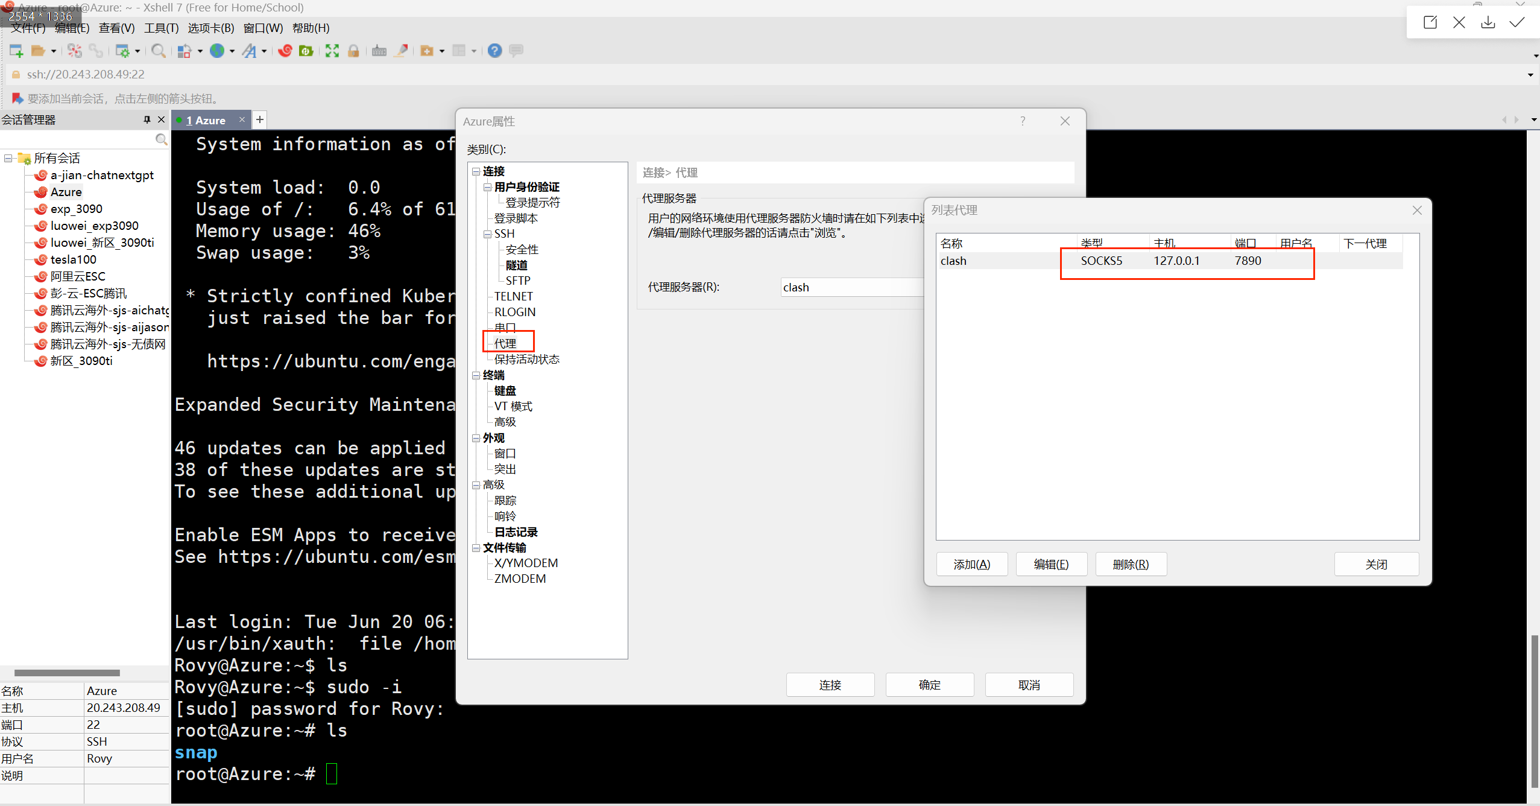The width and height of the screenshot is (1540, 806).
Task: Launch Xftp file transfer icon
Action: (x=306, y=51)
